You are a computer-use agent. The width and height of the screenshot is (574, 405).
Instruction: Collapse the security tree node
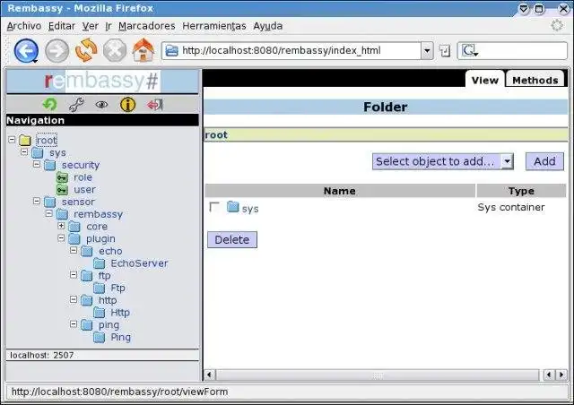click(x=37, y=164)
